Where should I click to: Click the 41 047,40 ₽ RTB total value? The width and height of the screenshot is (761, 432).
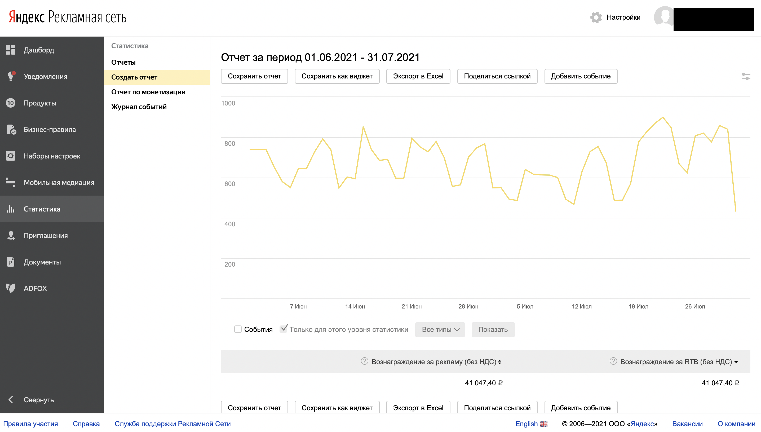[x=720, y=383]
